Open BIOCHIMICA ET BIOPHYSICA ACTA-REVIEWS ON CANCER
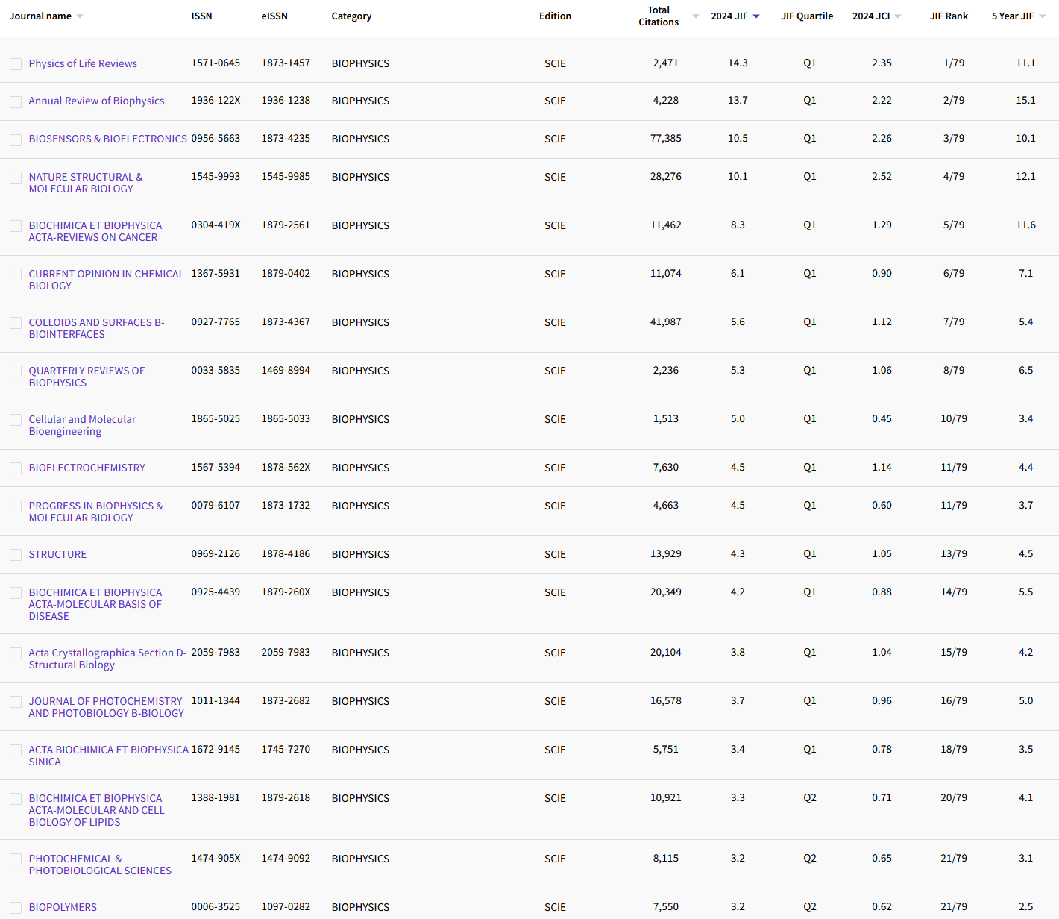The height and width of the screenshot is (919, 1059). 95,231
